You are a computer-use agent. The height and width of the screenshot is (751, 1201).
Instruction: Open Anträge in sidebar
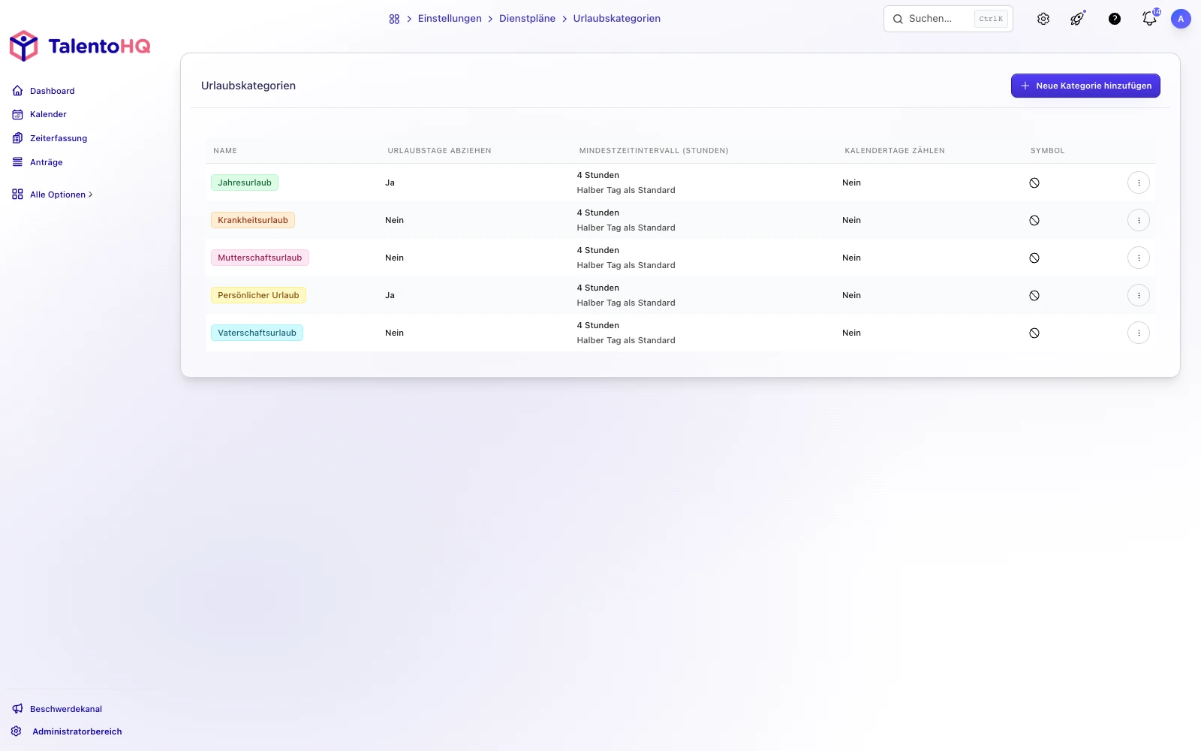[47, 162]
